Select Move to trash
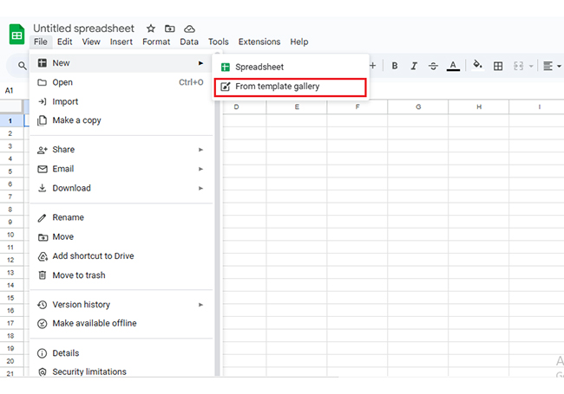This screenshot has height=394, width=564. [x=78, y=275]
